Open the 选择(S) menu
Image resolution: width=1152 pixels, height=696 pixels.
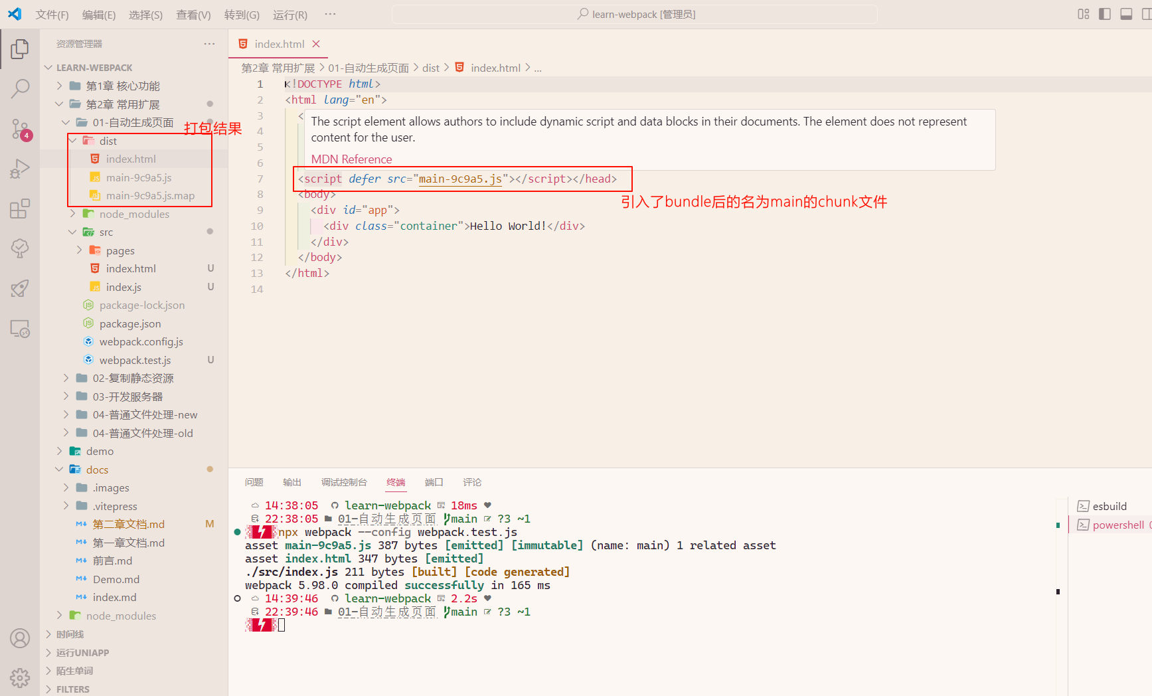click(x=145, y=15)
